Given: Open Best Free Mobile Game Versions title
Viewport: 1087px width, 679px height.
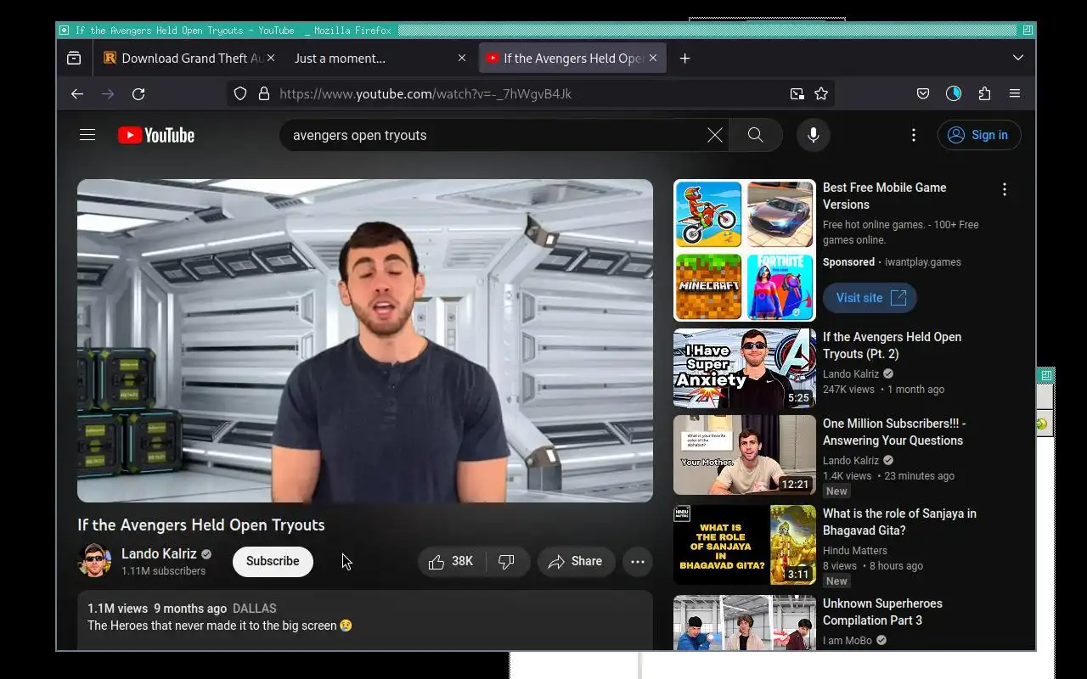Looking at the screenshot, I should coord(884,196).
